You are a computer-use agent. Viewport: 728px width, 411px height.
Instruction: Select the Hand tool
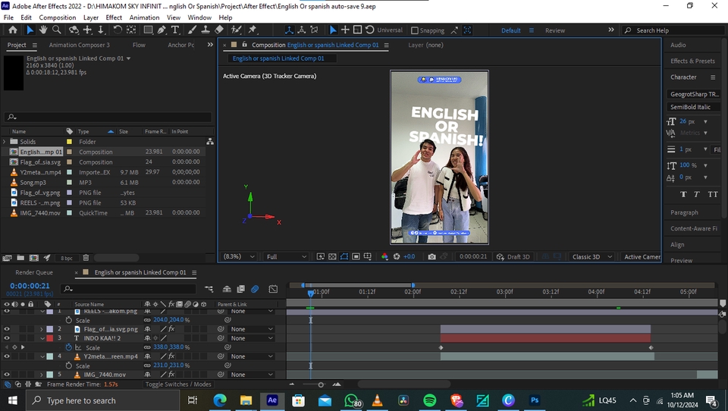click(x=44, y=30)
